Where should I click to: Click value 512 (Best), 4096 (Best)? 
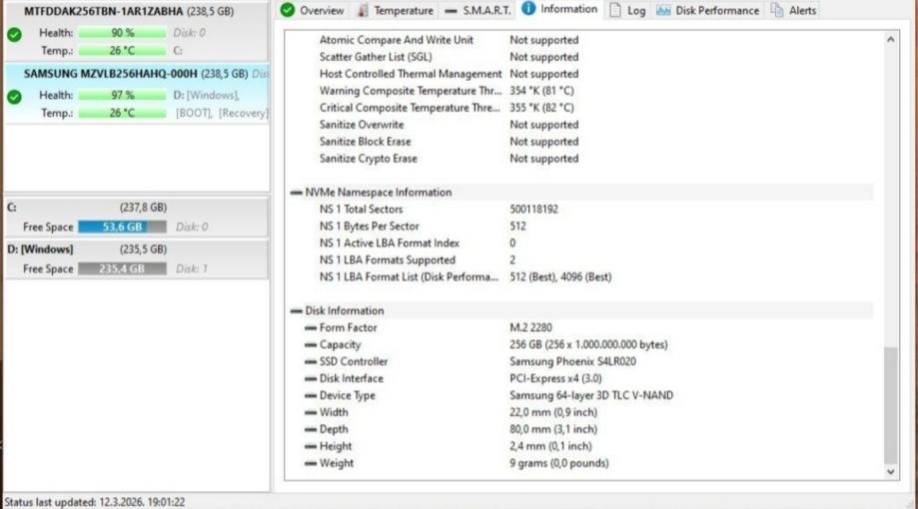(x=560, y=277)
